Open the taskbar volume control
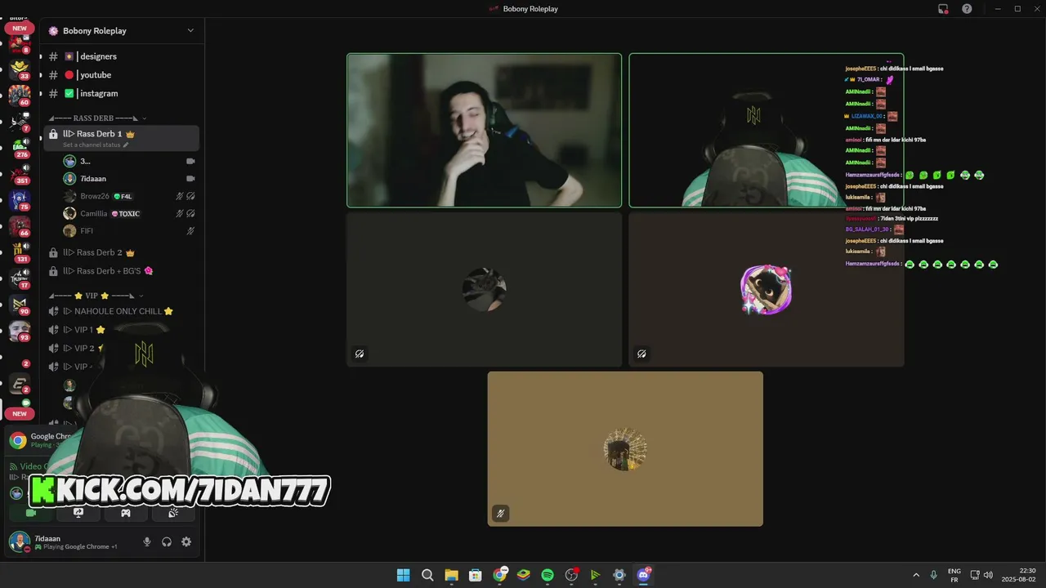Viewport: 1046px width, 588px height. [989, 575]
